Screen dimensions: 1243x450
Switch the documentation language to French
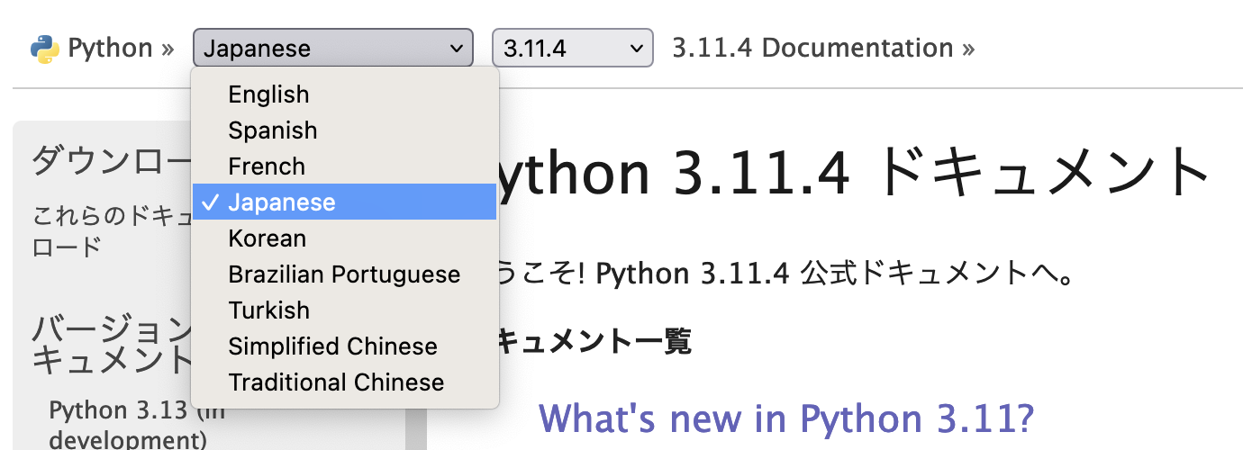[267, 166]
